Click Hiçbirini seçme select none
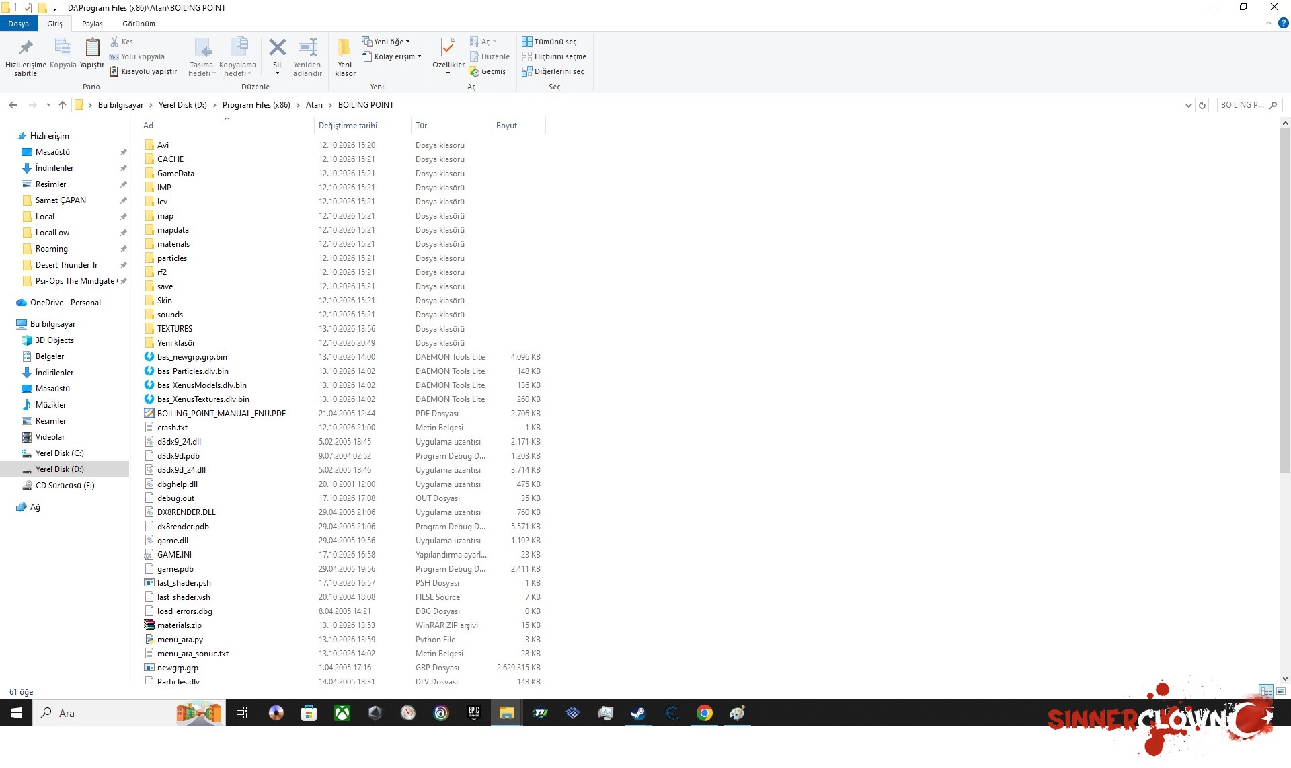This screenshot has height=768, width=1291. coord(554,56)
